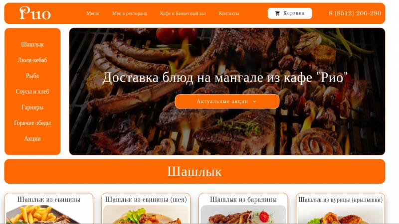
Task: Open the Корзина cart button
Action: coord(290,13)
